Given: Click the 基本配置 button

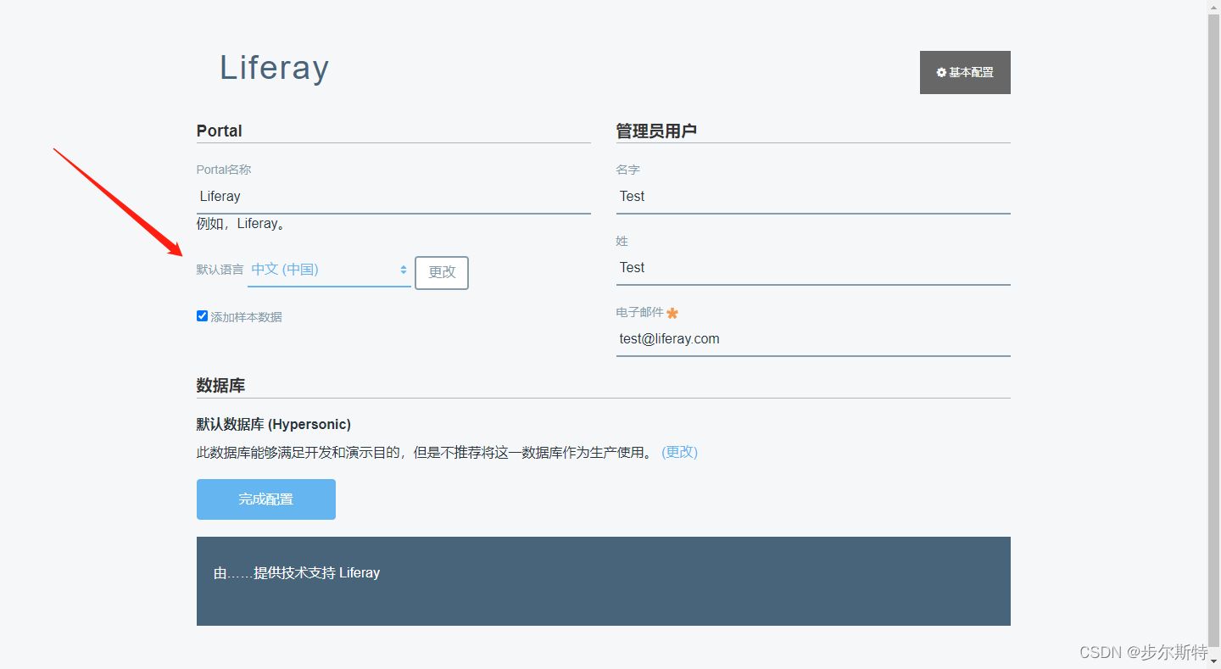Looking at the screenshot, I should (x=965, y=72).
